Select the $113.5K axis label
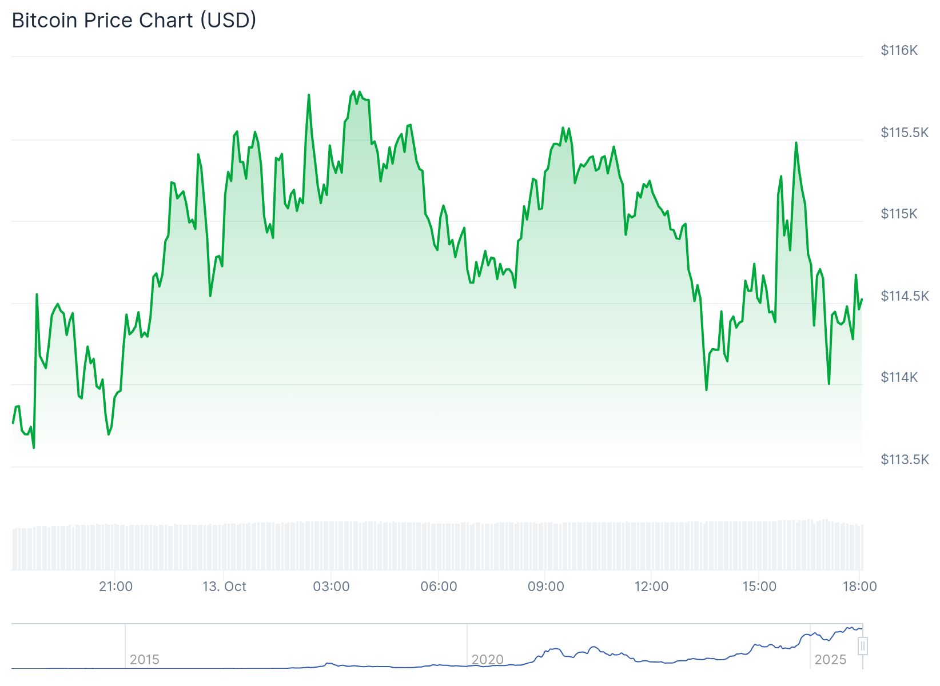The image size is (940, 686). tap(905, 460)
